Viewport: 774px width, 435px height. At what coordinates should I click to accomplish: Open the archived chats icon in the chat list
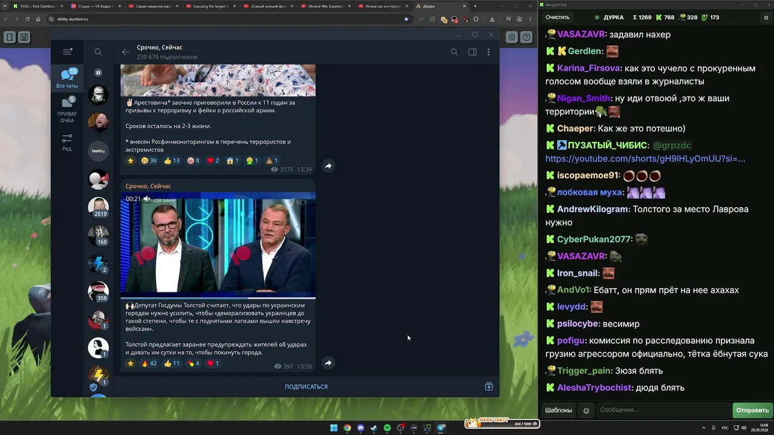point(98,72)
